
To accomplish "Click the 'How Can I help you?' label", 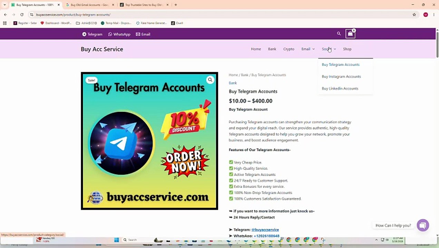I will click(393, 225).
